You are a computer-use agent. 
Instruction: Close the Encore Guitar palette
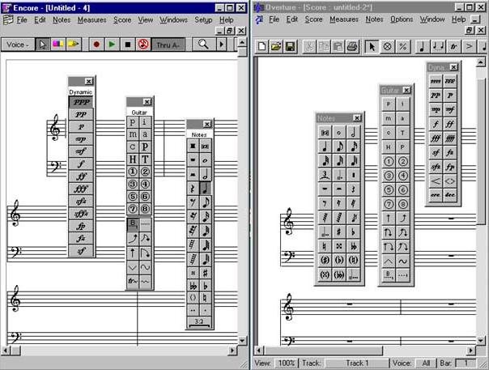click(x=147, y=102)
